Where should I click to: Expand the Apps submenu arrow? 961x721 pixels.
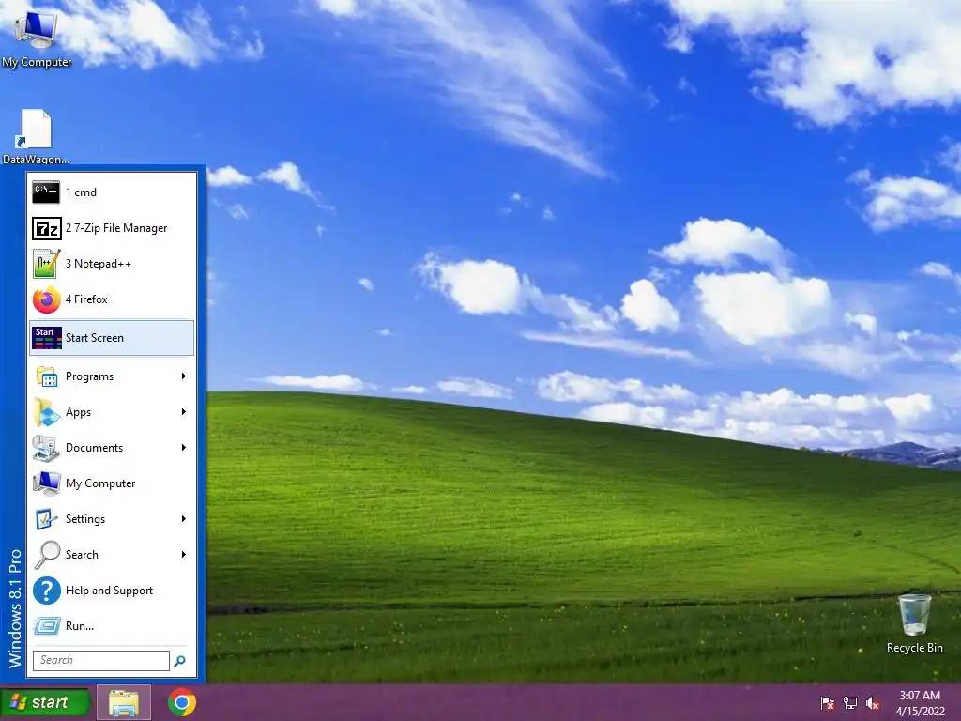[x=183, y=412]
